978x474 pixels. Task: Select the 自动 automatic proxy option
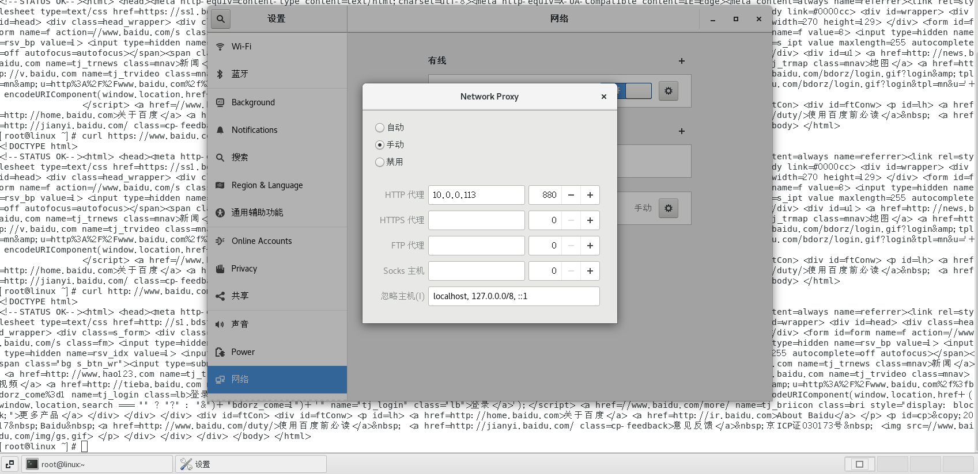pyautogui.click(x=390, y=128)
